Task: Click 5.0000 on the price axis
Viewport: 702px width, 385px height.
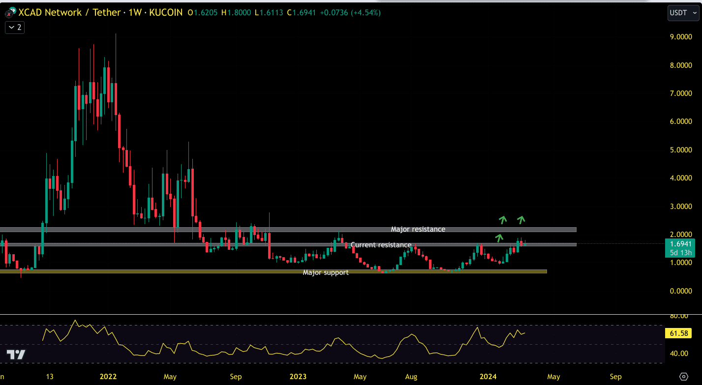Action: click(x=680, y=149)
